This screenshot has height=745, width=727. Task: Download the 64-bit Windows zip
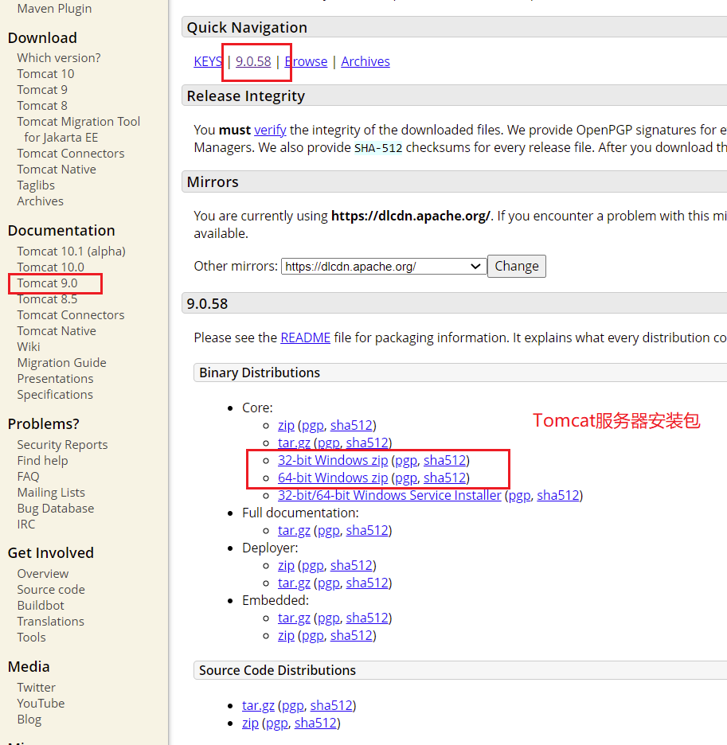[333, 478]
